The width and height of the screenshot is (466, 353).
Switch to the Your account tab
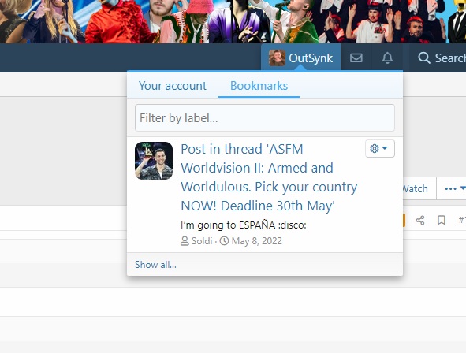(173, 86)
